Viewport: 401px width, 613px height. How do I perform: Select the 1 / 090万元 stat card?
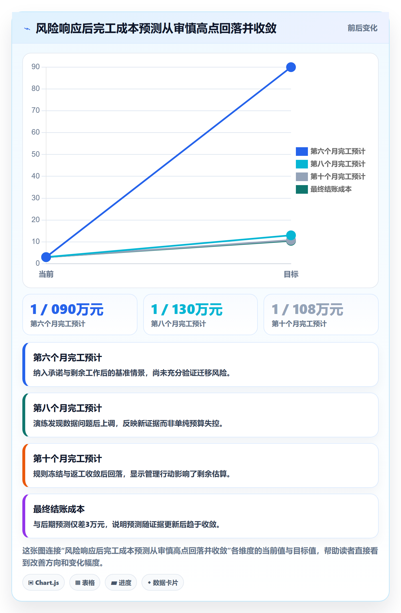pos(80,315)
